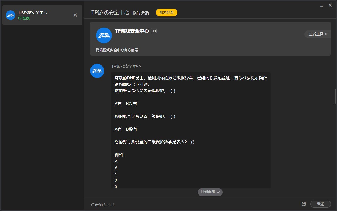The image size is (337, 211).
Task: Open the emoji picker icon
Action: [304, 204]
